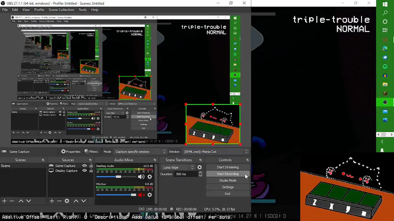Increase transition Duration with up arrow
The width and height of the screenshot is (394, 221).
tap(200, 173)
